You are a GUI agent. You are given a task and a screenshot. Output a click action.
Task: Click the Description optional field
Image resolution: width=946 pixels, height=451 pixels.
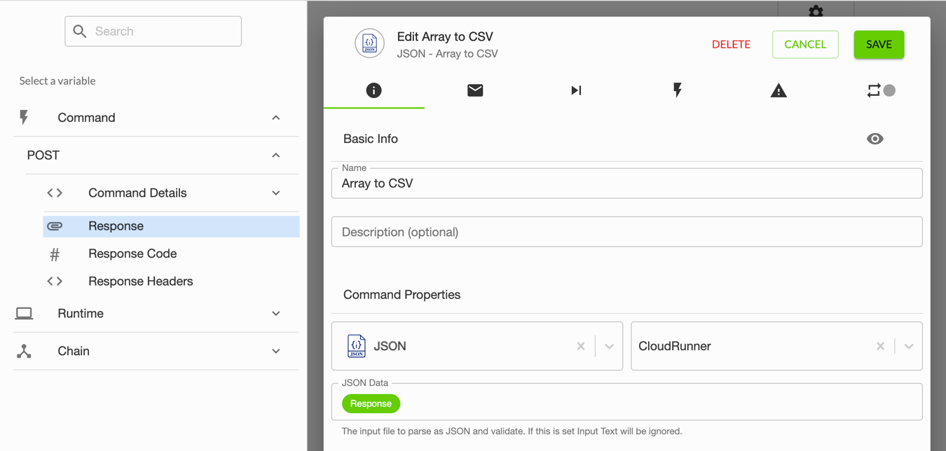click(x=626, y=232)
